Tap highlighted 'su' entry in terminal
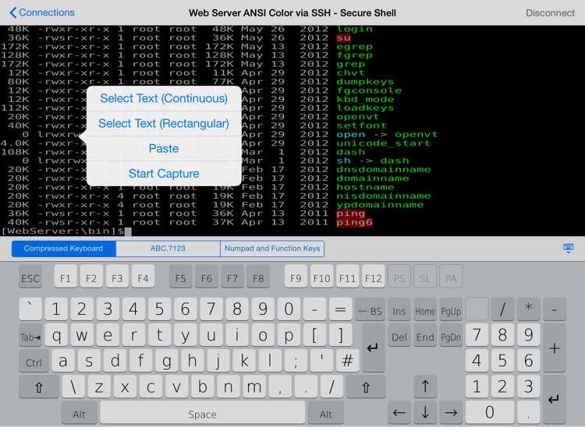Viewport: 585px width, 427px height. point(343,37)
